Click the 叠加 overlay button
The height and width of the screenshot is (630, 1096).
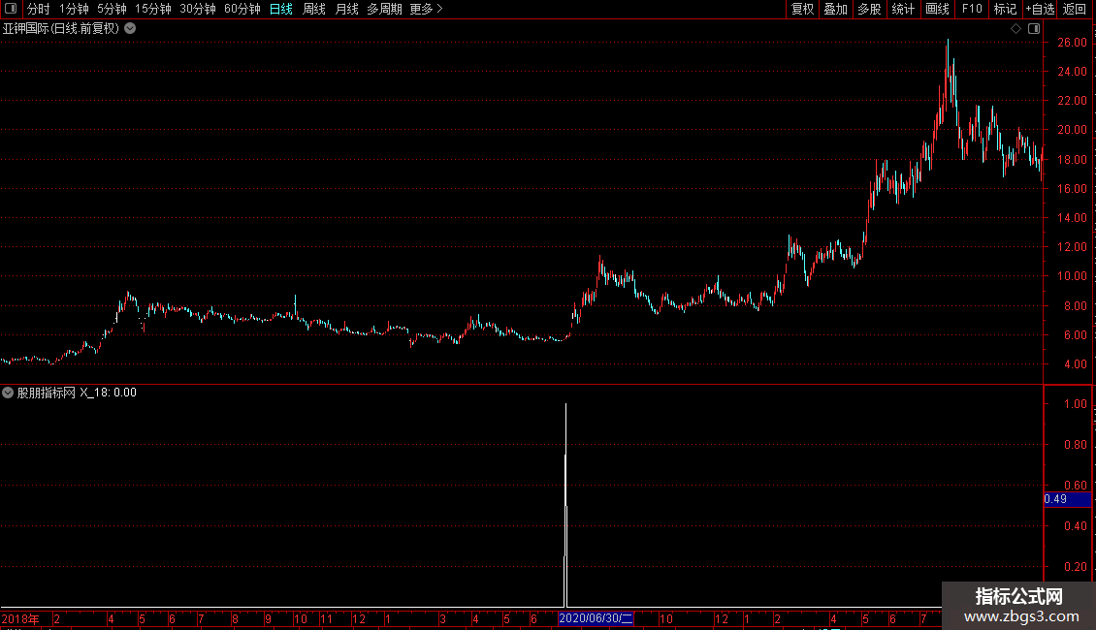point(835,9)
